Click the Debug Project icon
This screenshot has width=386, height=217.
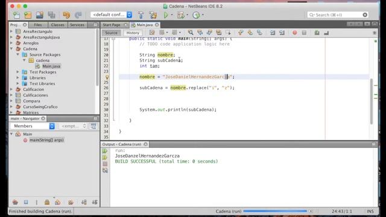tap(181, 15)
